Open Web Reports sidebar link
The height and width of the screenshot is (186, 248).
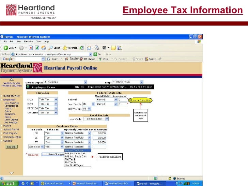(x=10, y=133)
